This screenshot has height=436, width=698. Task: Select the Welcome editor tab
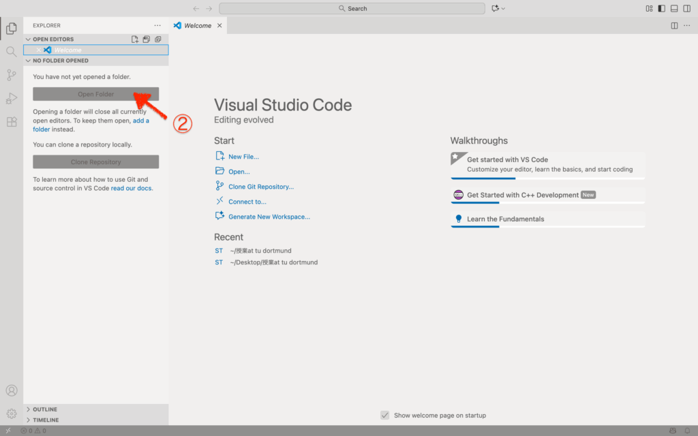198,26
